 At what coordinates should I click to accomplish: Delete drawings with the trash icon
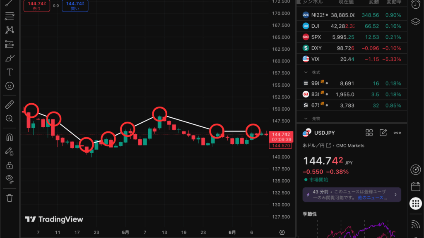(x=10, y=198)
